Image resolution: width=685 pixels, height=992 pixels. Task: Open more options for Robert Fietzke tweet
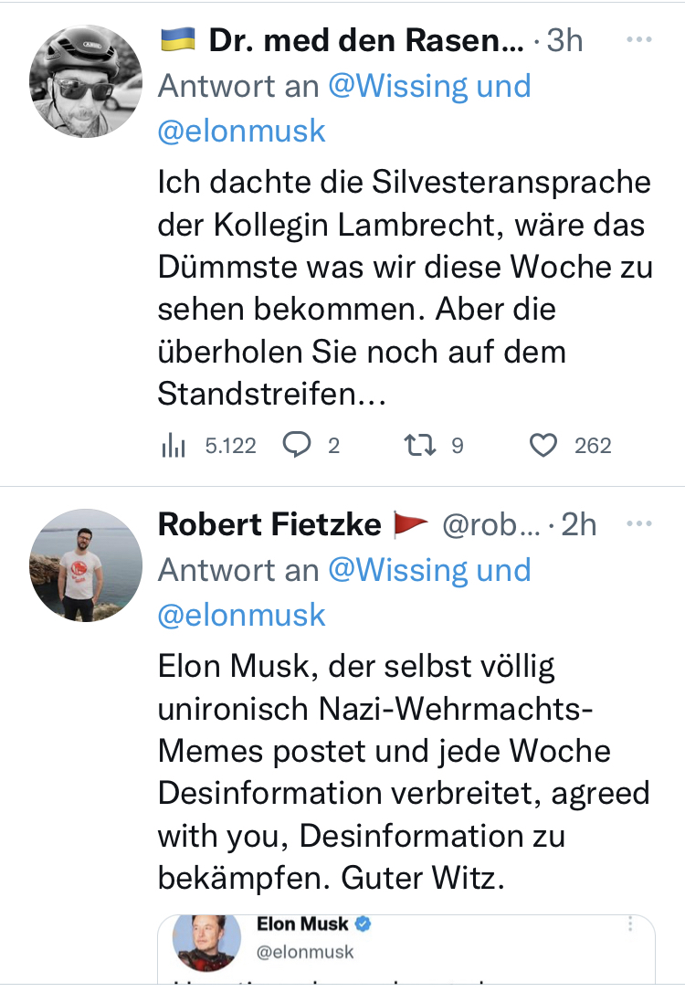(640, 524)
